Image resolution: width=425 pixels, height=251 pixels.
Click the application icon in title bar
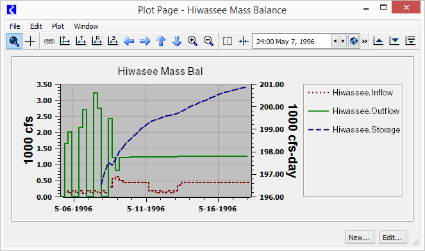[12, 10]
